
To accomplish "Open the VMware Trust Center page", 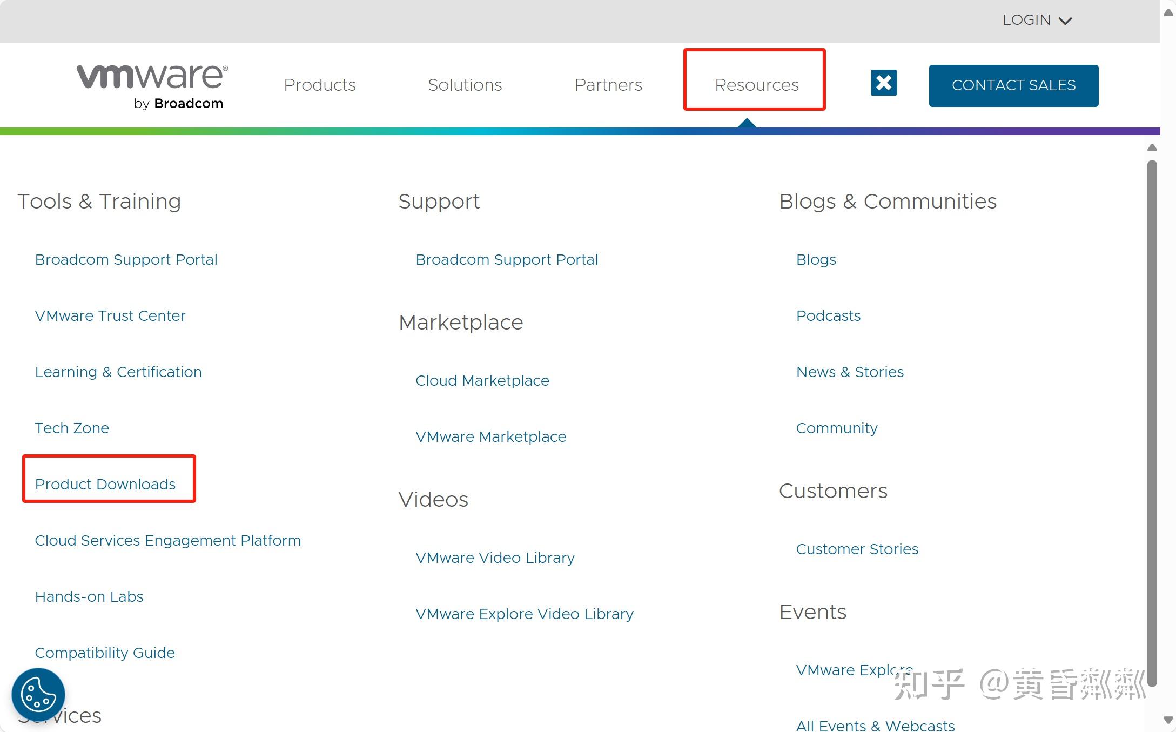I will [110, 315].
